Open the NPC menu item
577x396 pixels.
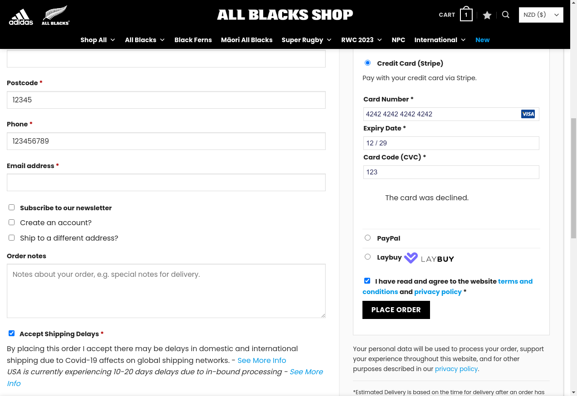(398, 40)
